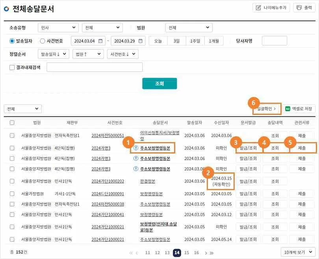Click the end date field 2024.03.29
The image size is (319, 259).
point(128,41)
